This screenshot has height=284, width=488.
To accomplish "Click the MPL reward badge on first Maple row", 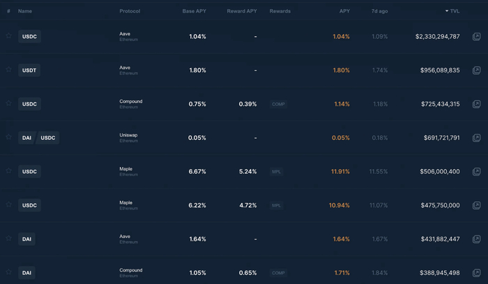I will coord(277,171).
